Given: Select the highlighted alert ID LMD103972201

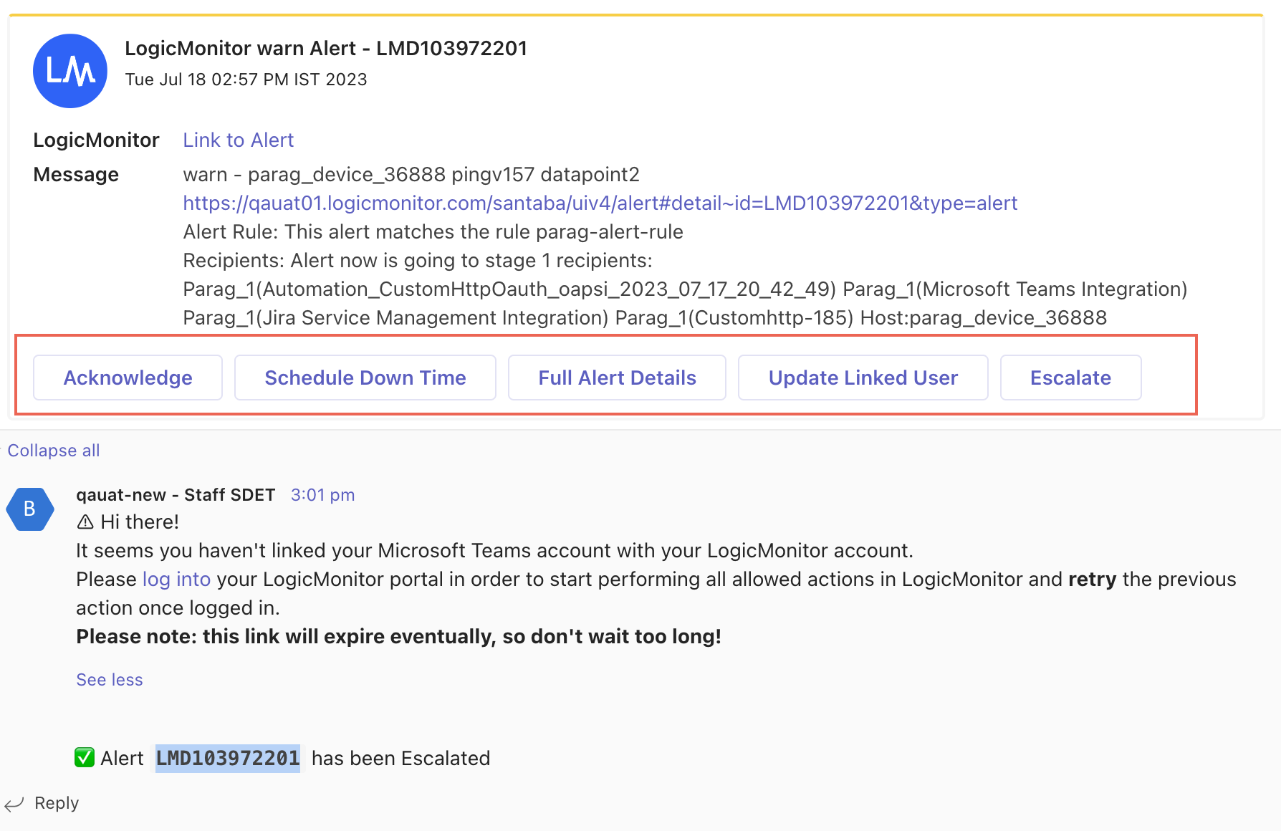Looking at the screenshot, I should (x=229, y=758).
